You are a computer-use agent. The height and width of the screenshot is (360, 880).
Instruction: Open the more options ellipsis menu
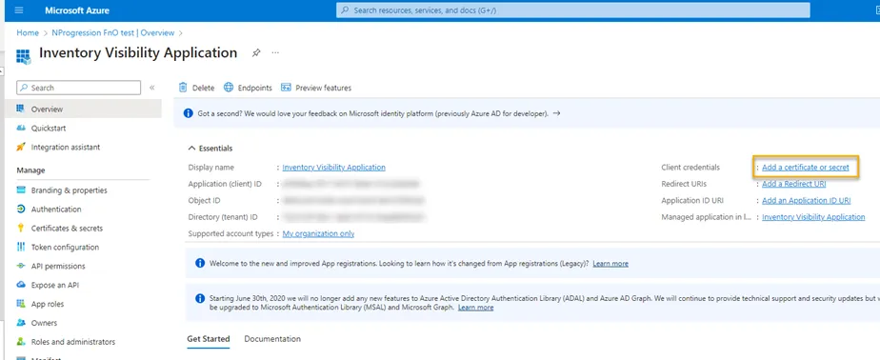coord(275,52)
